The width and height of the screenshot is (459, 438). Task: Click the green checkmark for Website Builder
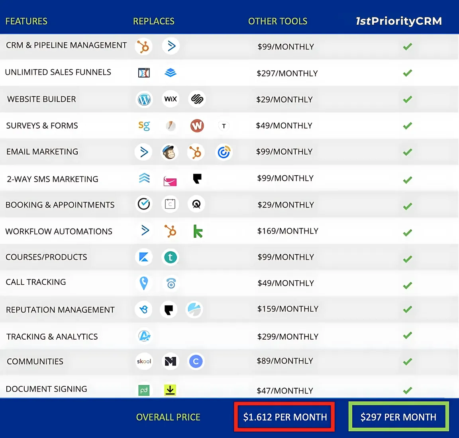click(x=408, y=100)
